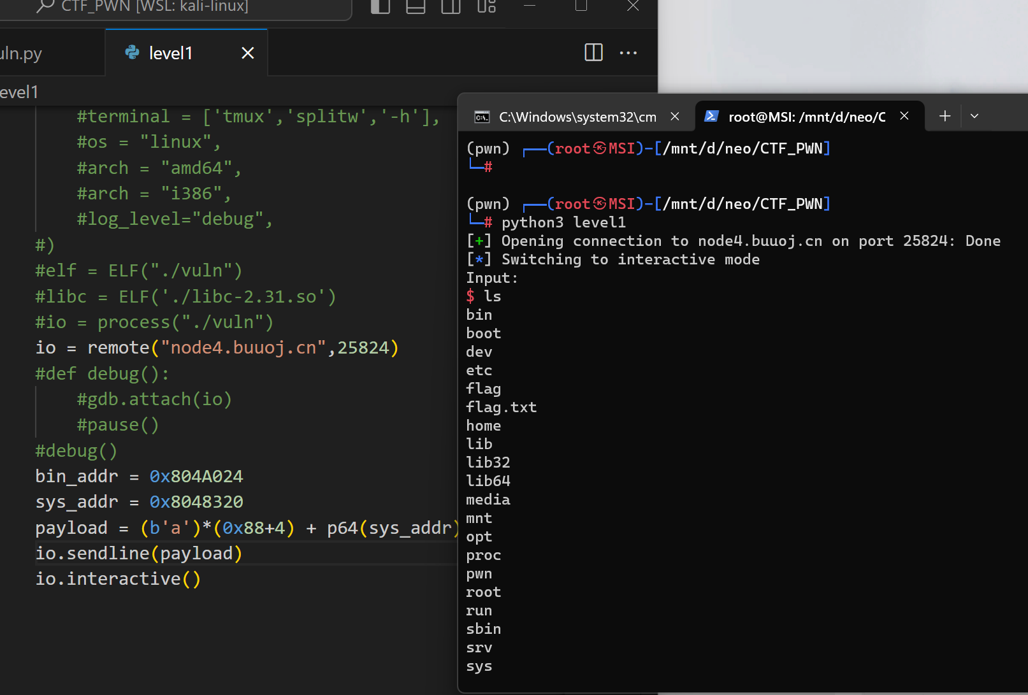Open a new terminal tab with plus button
This screenshot has height=695, width=1028.
tap(945, 116)
